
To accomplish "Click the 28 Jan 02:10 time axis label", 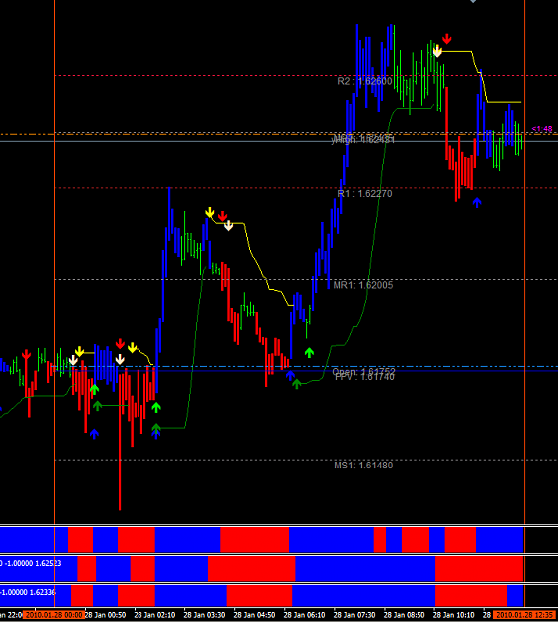I will 154,615.
